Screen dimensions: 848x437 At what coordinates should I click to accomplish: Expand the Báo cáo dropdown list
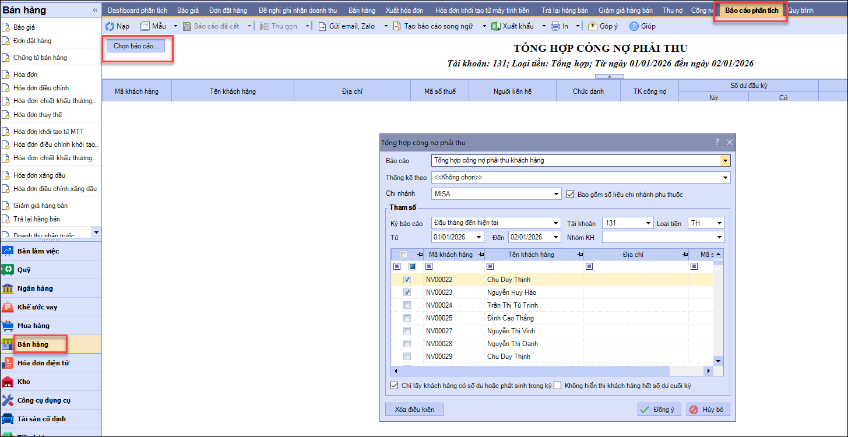click(x=725, y=160)
